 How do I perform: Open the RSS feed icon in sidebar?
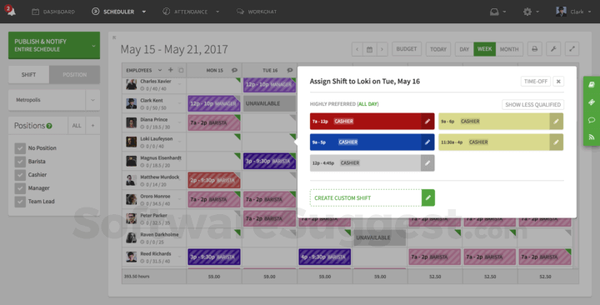[591, 137]
